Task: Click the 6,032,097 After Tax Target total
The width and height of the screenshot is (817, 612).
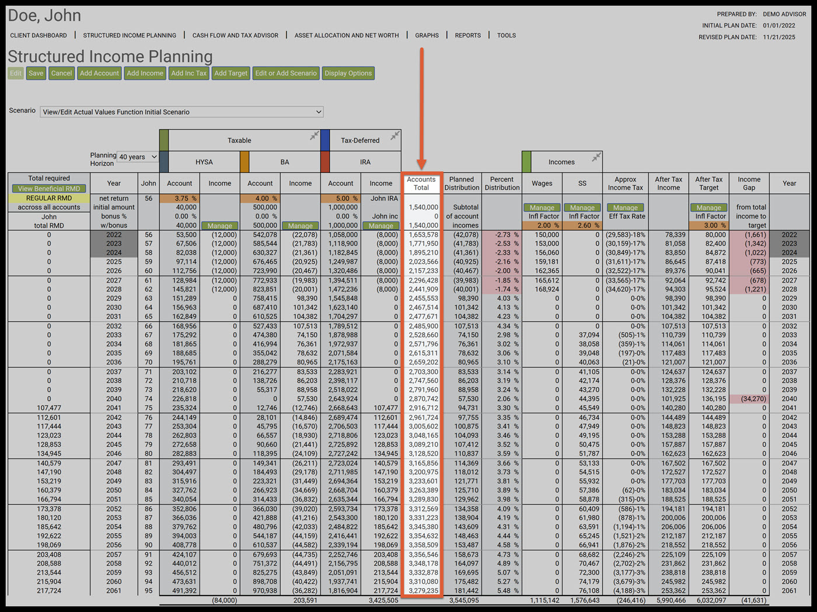Action: [x=710, y=600]
